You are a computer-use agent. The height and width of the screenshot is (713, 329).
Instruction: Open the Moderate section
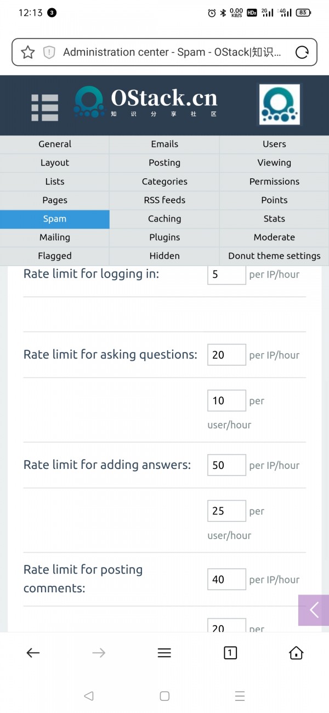point(274,237)
